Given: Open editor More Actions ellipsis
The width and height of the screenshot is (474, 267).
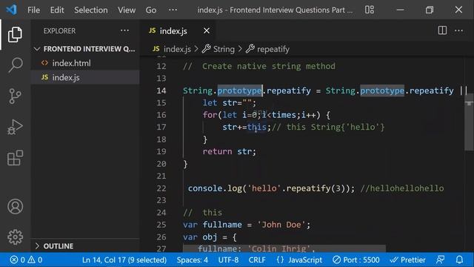Looking at the screenshot, I should (458, 30).
